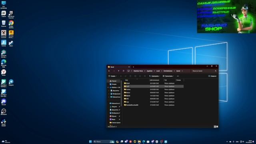This screenshot has height=144, width=256.
Task: Click the AppData breadcrumb
Action: (150, 71)
